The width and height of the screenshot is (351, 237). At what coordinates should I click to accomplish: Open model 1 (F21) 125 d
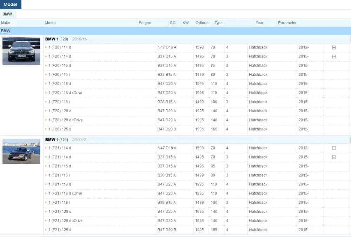tap(60, 230)
